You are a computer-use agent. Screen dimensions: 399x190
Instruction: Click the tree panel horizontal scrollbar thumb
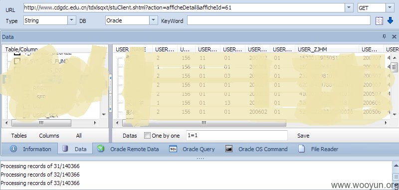click(41, 123)
